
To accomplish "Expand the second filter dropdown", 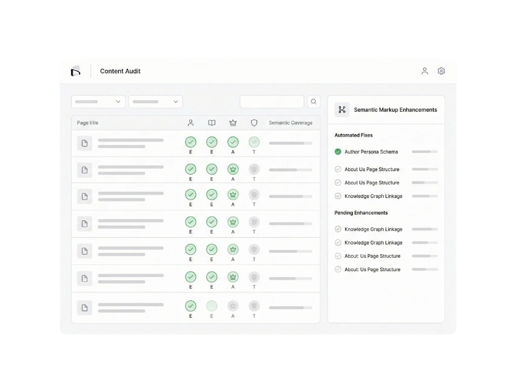I will pyautogui.click(x=156, y=102).
